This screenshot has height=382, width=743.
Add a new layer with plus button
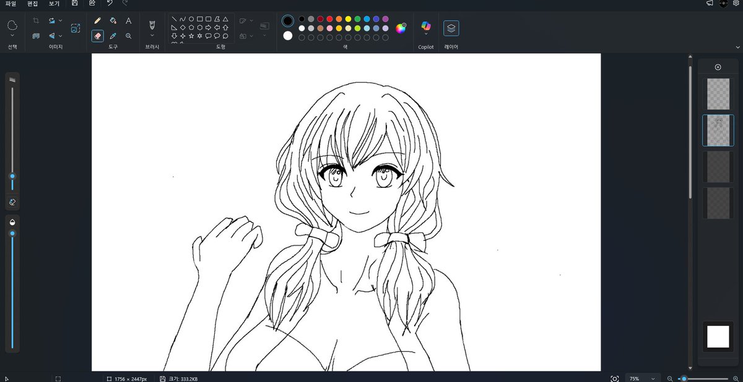point(718,67)
